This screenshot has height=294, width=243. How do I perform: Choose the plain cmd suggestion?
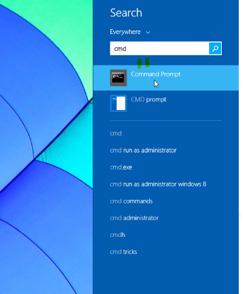[116, 133]
